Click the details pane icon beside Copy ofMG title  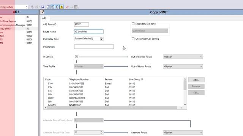[x=42, y=12]
